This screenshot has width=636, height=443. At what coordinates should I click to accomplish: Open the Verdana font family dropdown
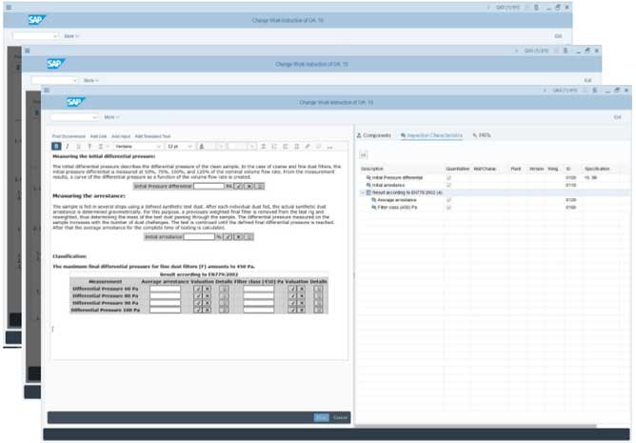tap(138, 146)
